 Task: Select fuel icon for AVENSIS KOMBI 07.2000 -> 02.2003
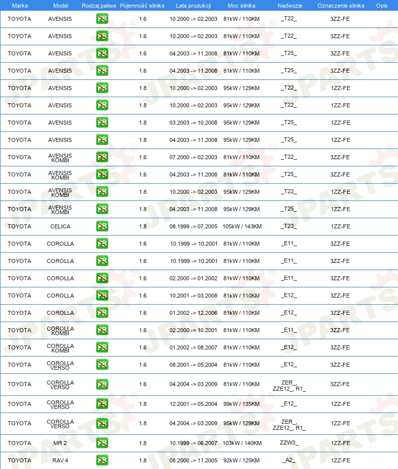click(102, 157)
